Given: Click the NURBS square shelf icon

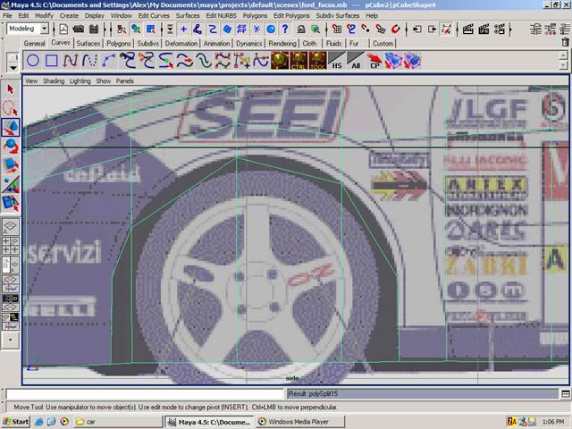Looking at the screenshot, I should [52, 61].
